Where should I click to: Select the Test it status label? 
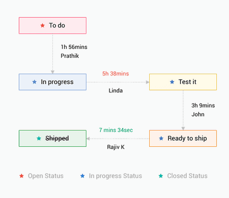pos(187,82)
